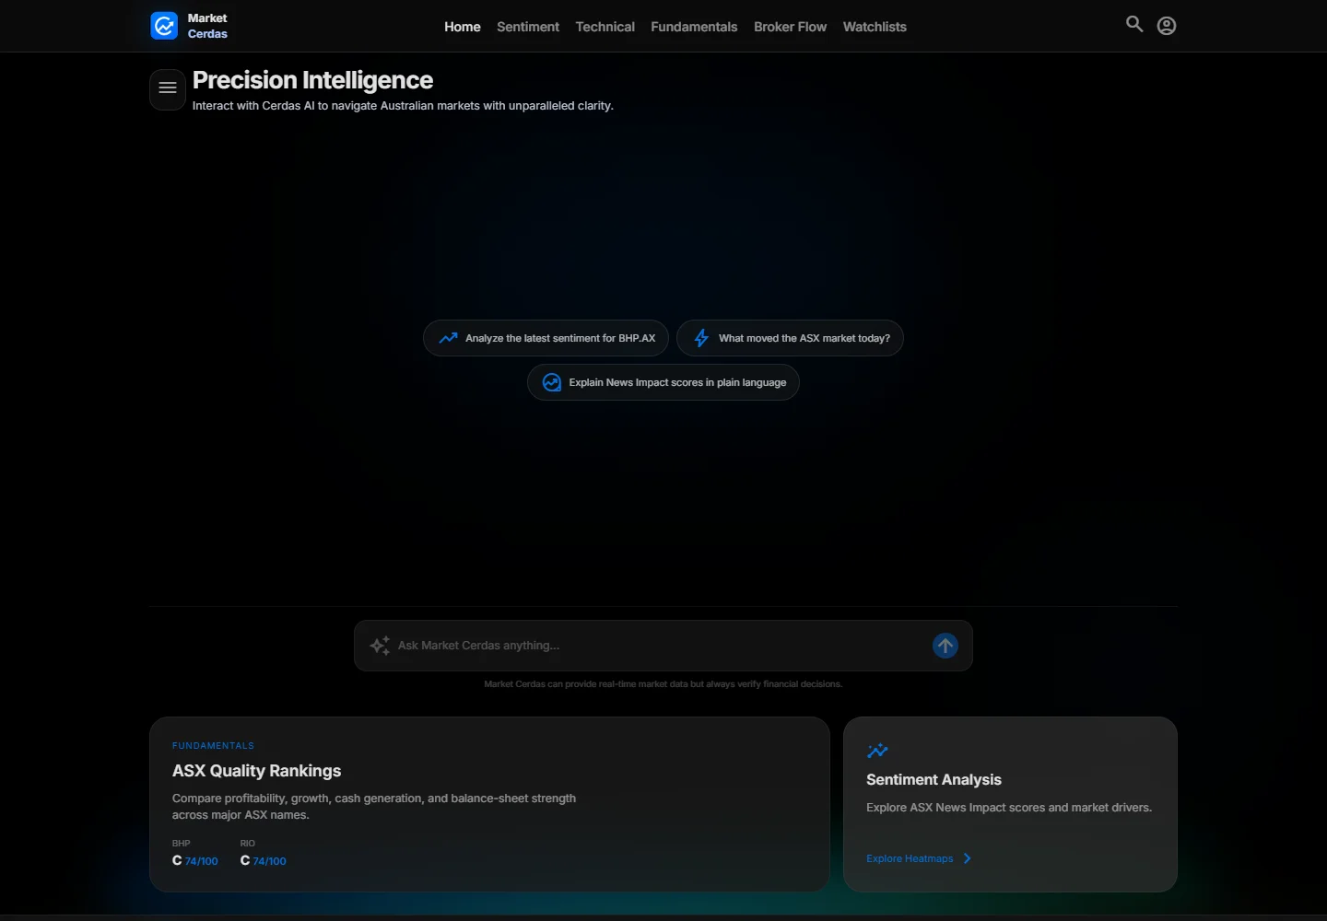Click the disclaimer text below the chat box
1327x921 pixels.
pyautogui.click(x=663, y=684)
